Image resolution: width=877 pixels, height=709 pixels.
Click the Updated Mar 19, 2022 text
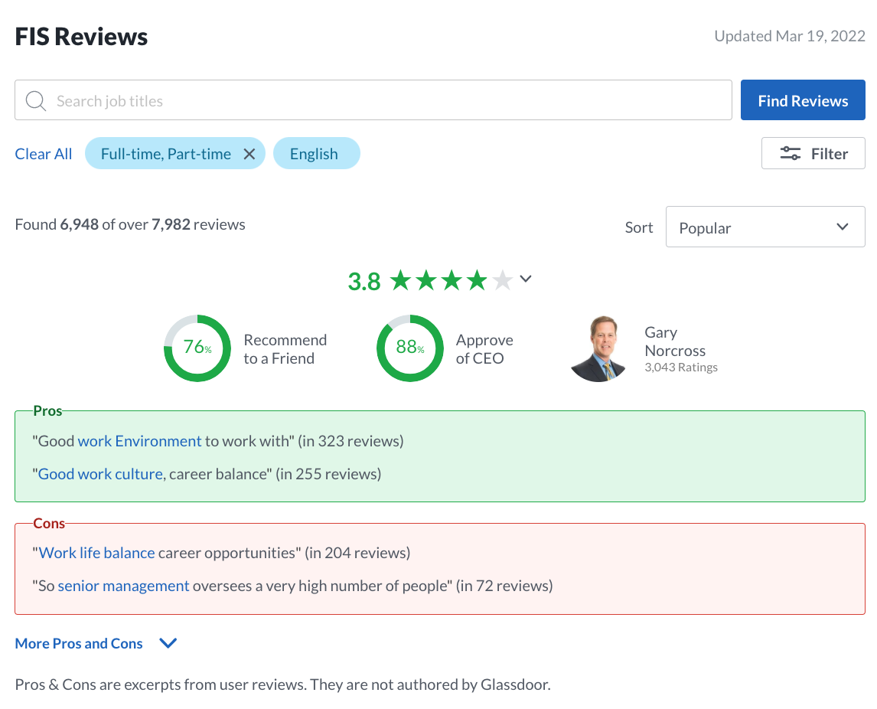(790, 36)
